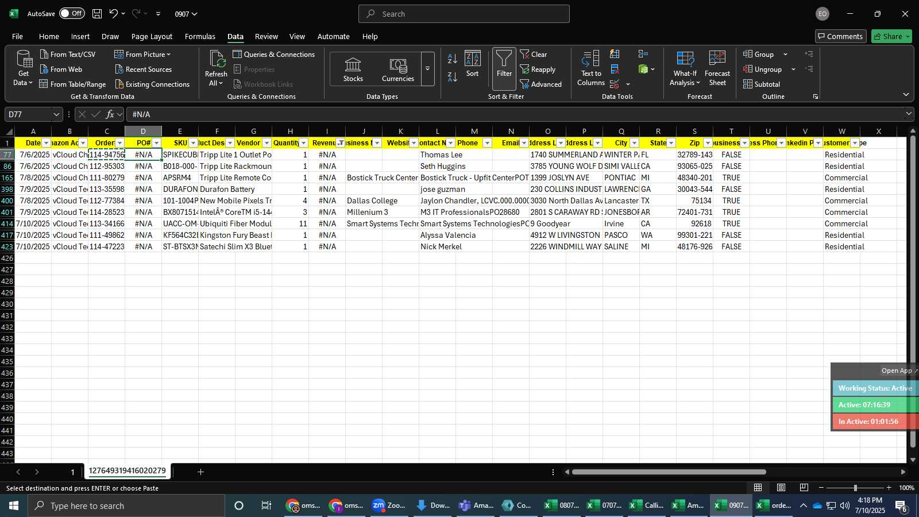The width and height of the screenshot is (919, 517).
Task: Open the File menu
Action: [18, 36]
